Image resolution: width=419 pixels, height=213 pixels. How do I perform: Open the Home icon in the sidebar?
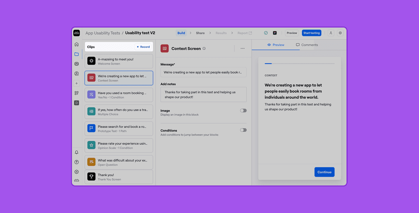point(77,44)
